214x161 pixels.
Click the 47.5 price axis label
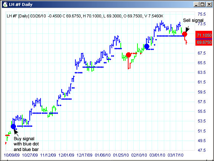[x=202, y=150]
